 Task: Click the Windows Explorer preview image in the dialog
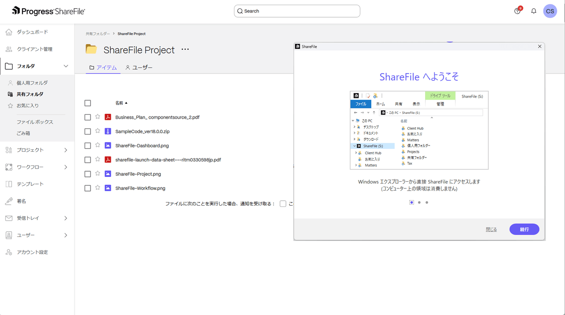pyautogui.click(x=419, y=130)
